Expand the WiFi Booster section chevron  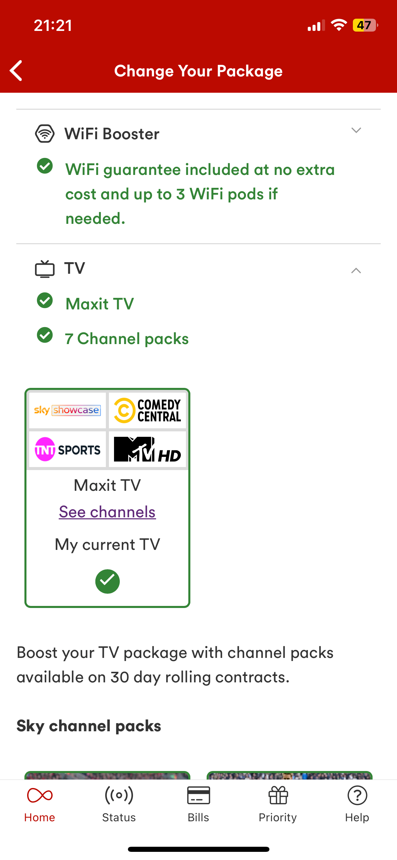(x=356, y=130)
